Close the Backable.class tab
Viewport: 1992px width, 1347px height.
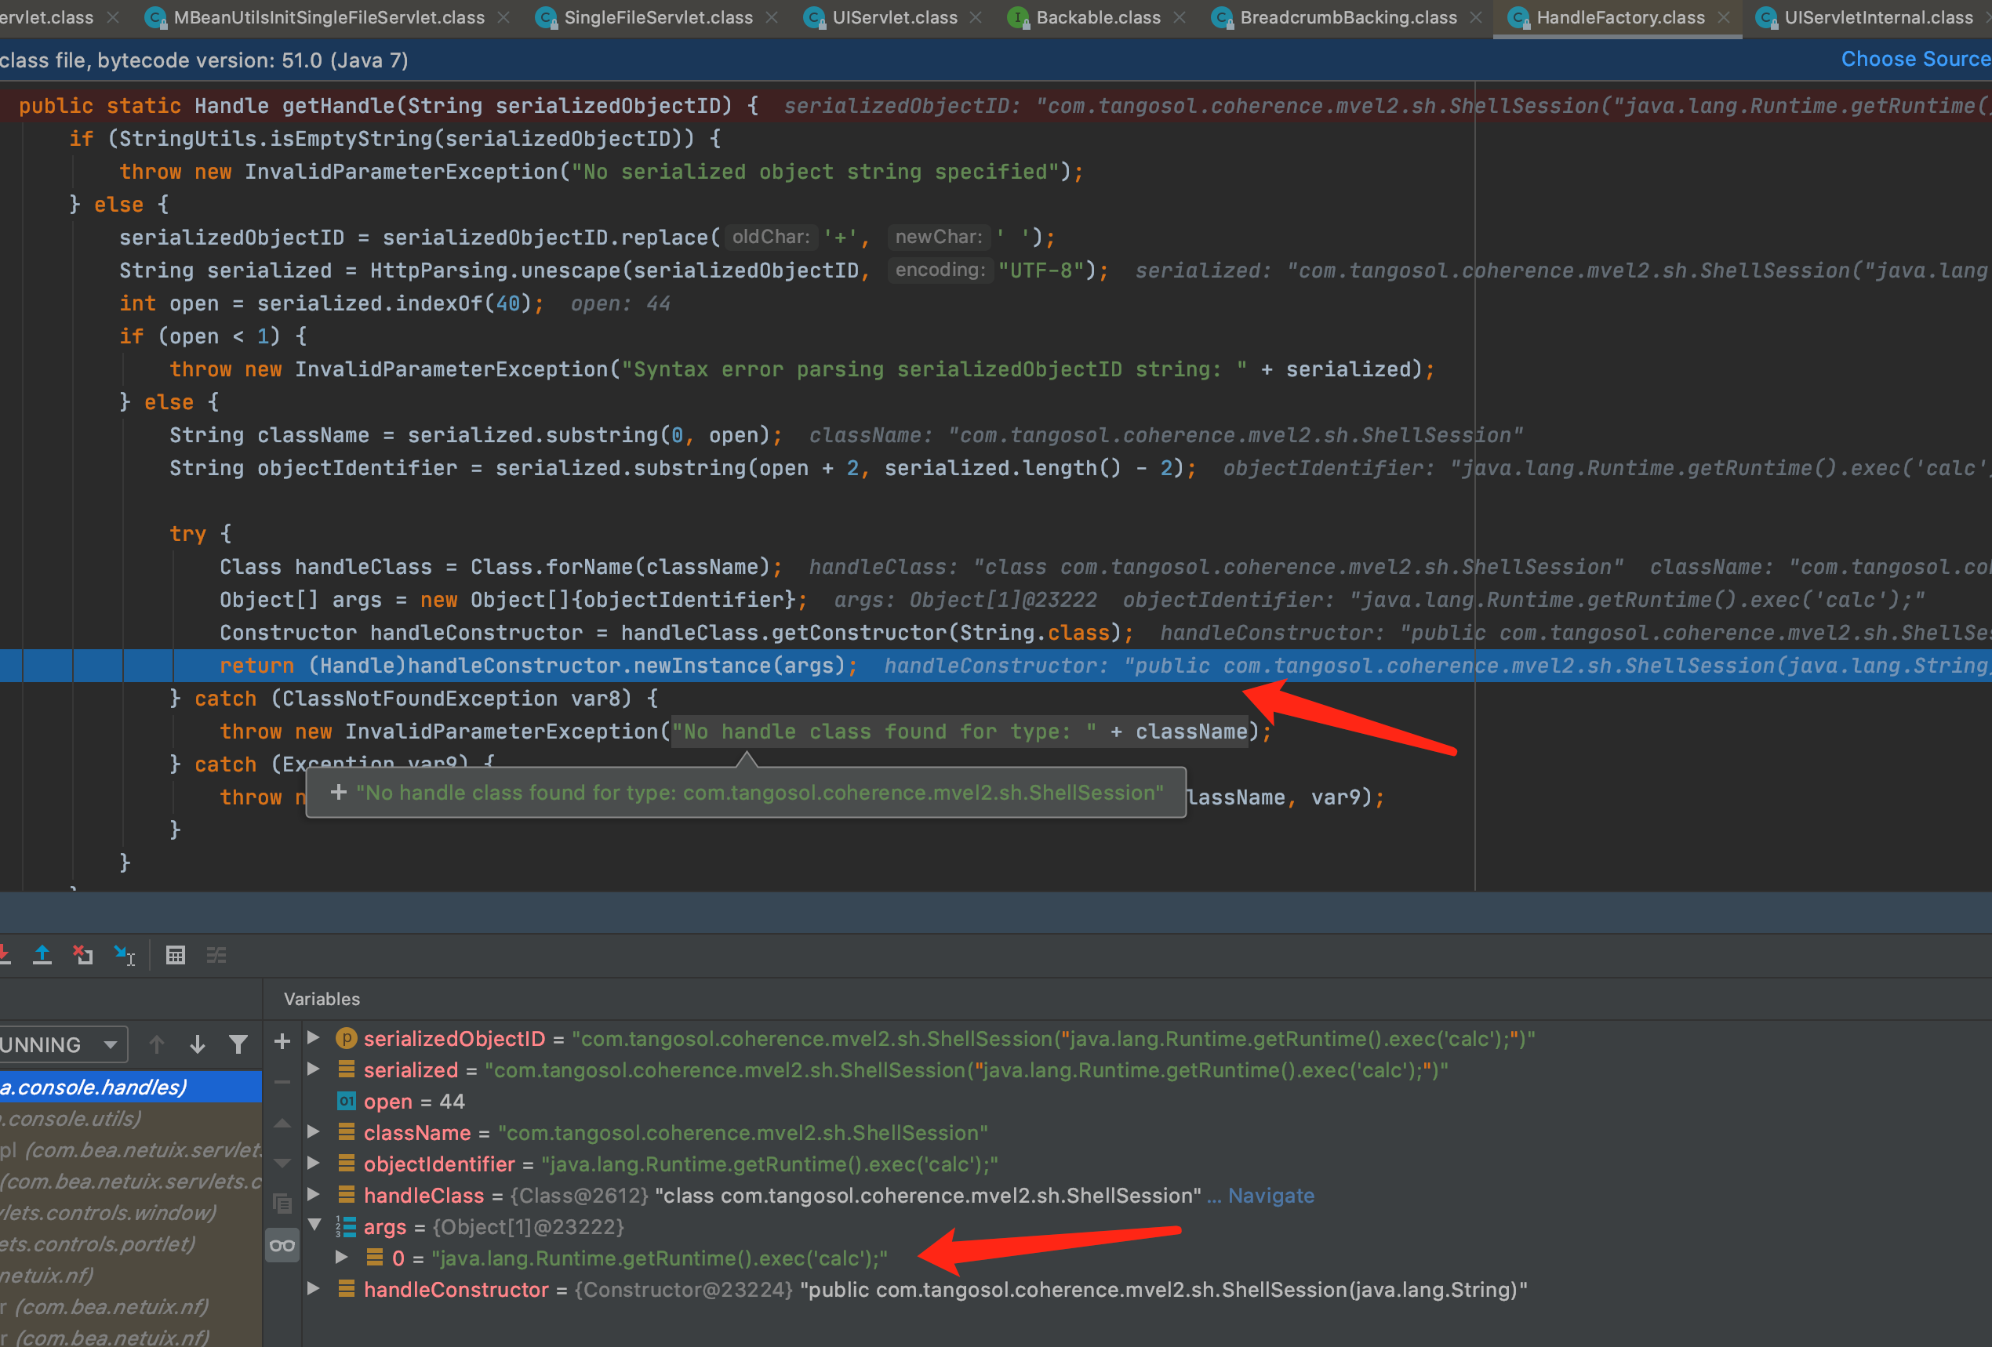coord(1180,17)
